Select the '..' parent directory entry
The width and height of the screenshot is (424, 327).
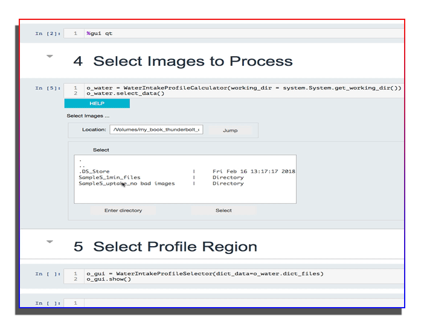(82, 166)
